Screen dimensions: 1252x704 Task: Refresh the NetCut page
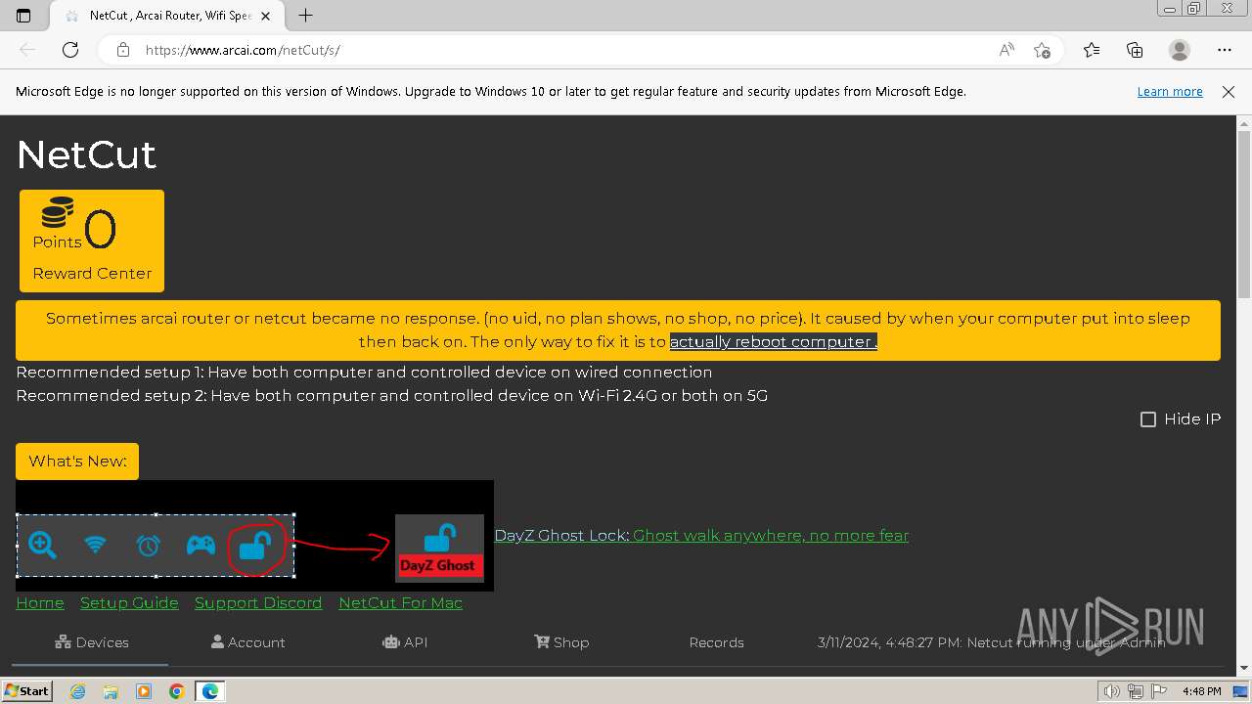[70, 50]
